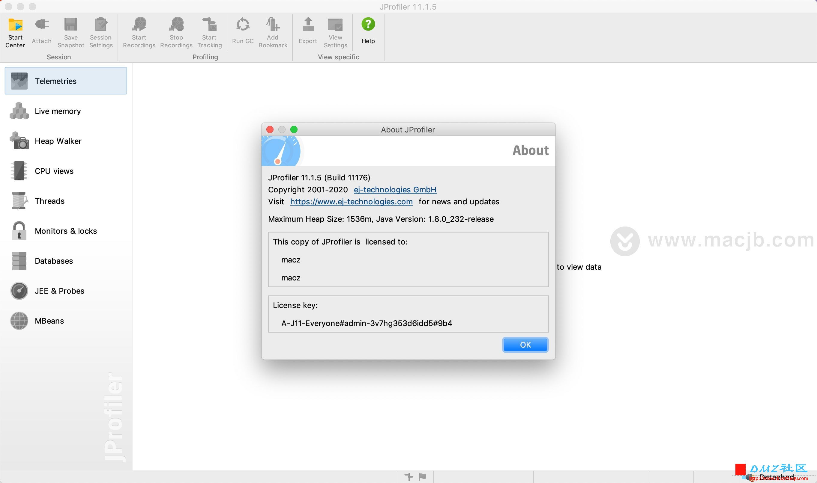Image resolution: width=817 pixels, height=483 pixels.
Task: Open the JEE & Probes section
Action: (66, 291)
